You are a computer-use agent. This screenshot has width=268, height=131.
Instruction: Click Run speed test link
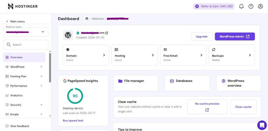click(x=73, y=121)
